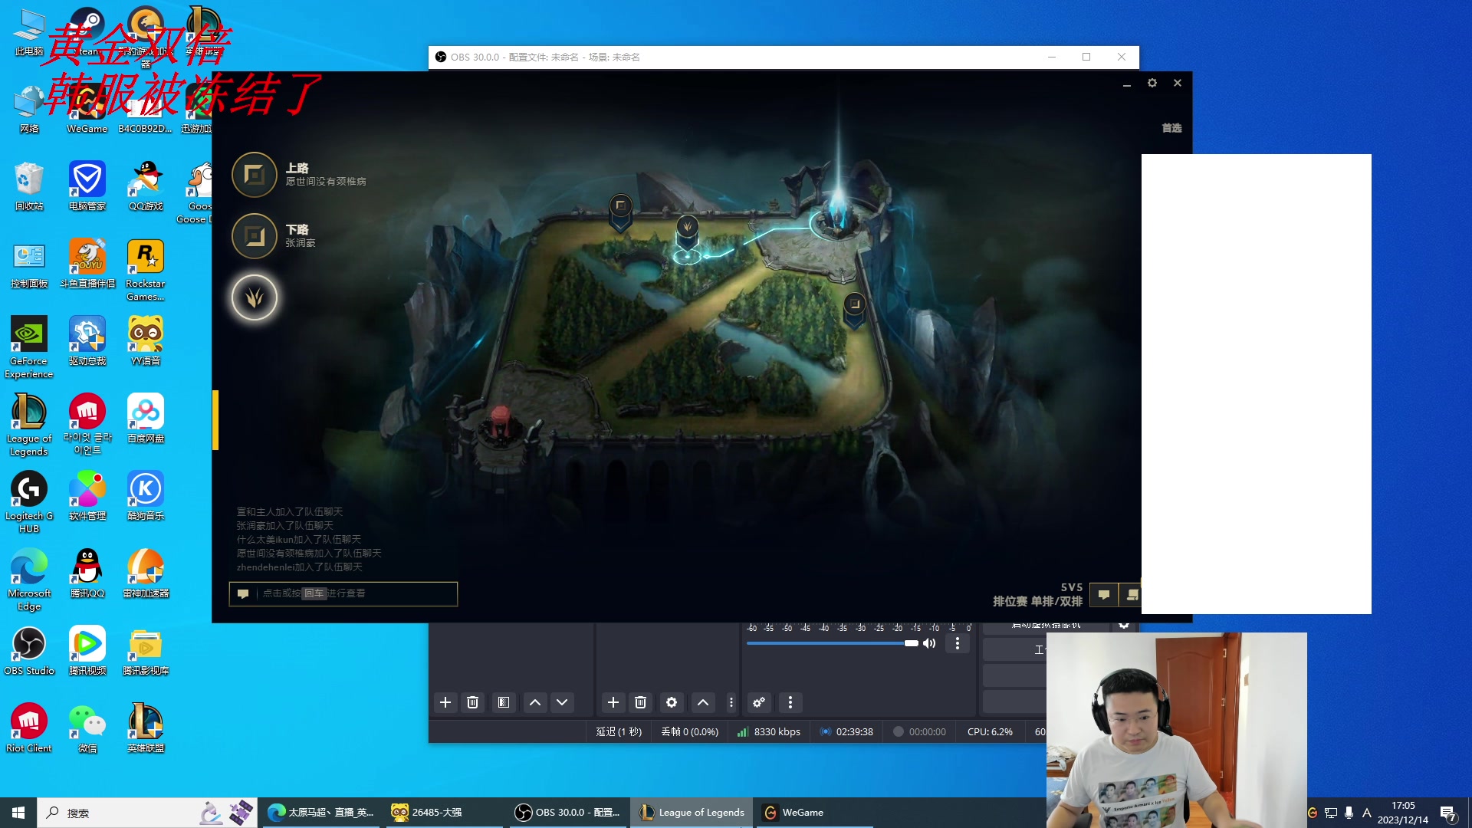Open the 首选 preference option
The width and height of the screenshot is (1472, 828).
coord(1171,128)
